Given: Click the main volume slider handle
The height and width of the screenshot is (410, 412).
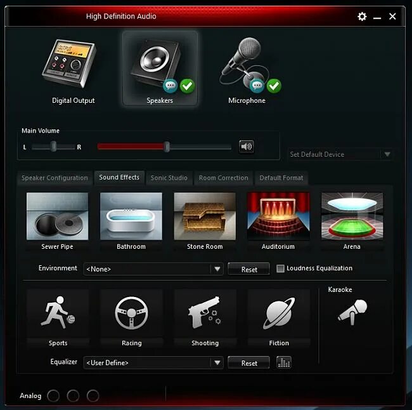Looking at the screenshot, I should (167, 147).
